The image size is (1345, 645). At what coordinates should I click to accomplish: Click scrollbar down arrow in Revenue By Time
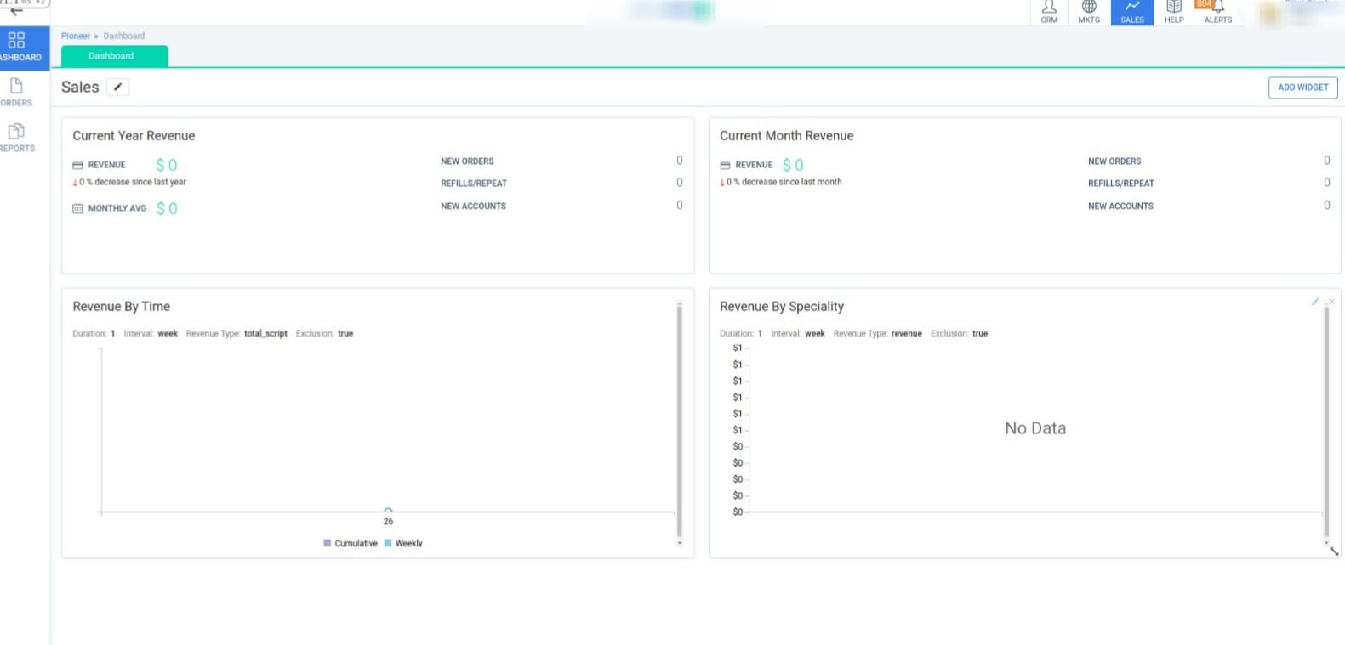pos(679,543)
